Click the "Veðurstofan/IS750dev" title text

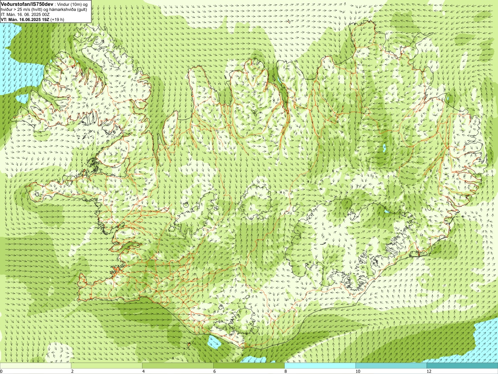point(27,4)
